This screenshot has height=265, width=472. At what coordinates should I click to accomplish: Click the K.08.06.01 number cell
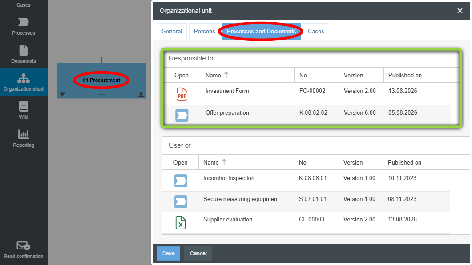click(312, 178)
